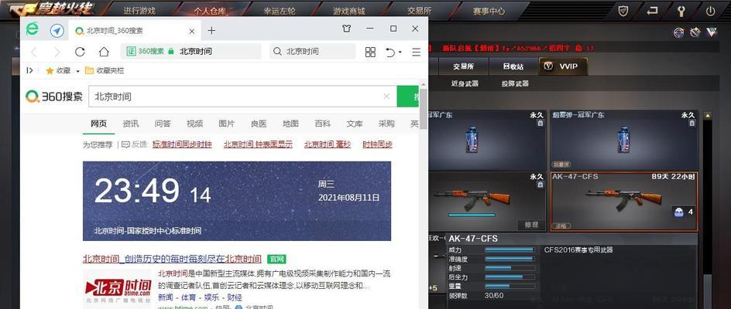Go back using the browser back arrow
The height and width of the screenshot is (309, 731).
33,52
